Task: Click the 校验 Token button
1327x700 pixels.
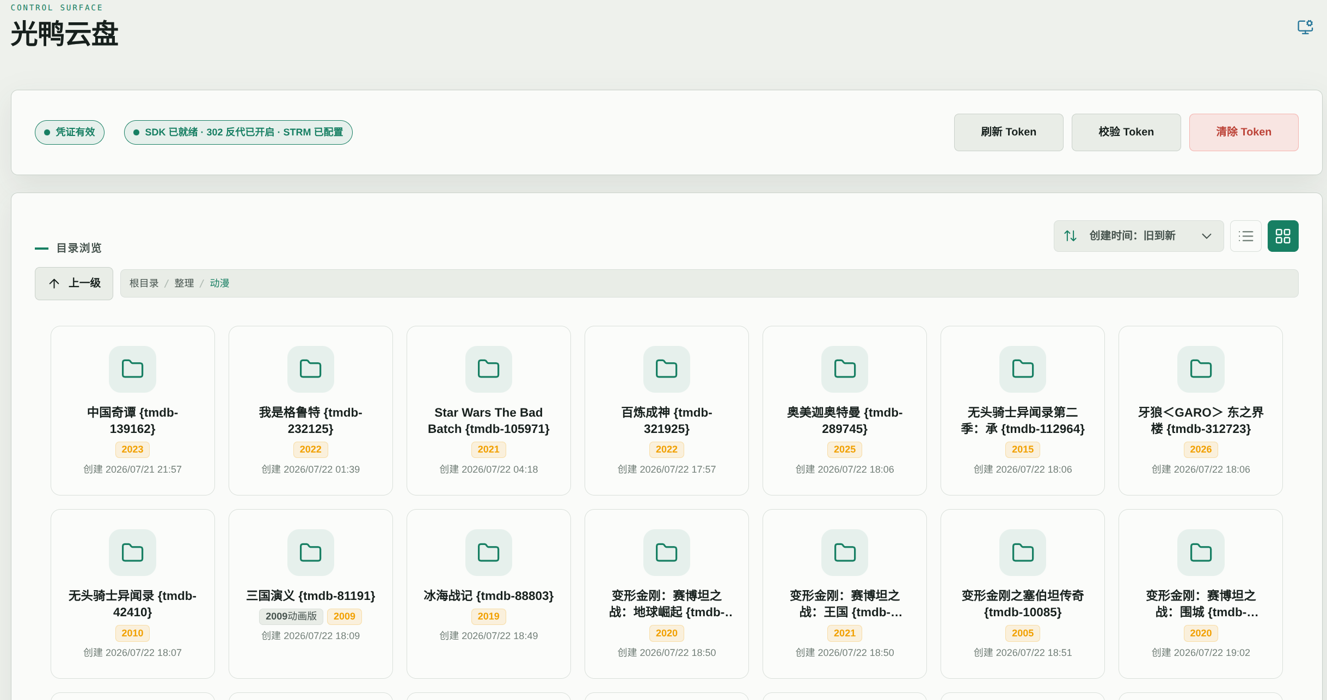Action: click(x=1126, y=132)
